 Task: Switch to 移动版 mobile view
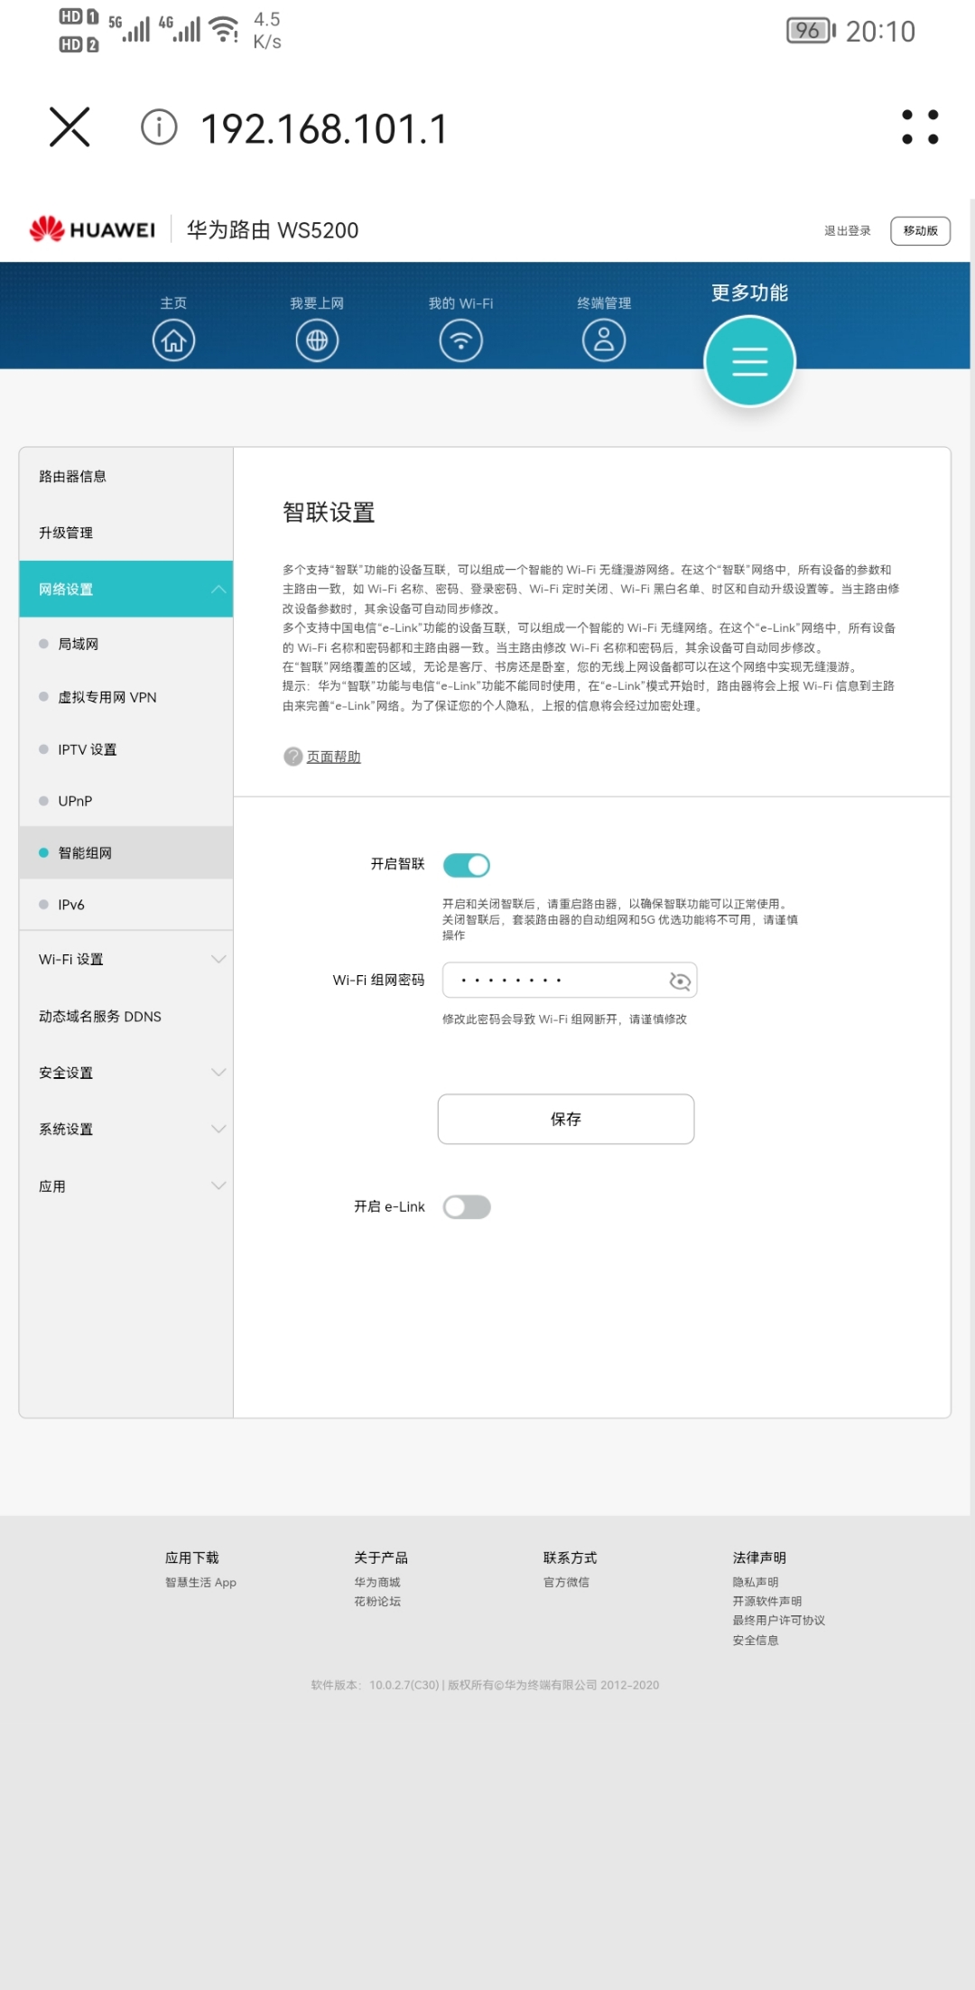[x=920, y=231]
